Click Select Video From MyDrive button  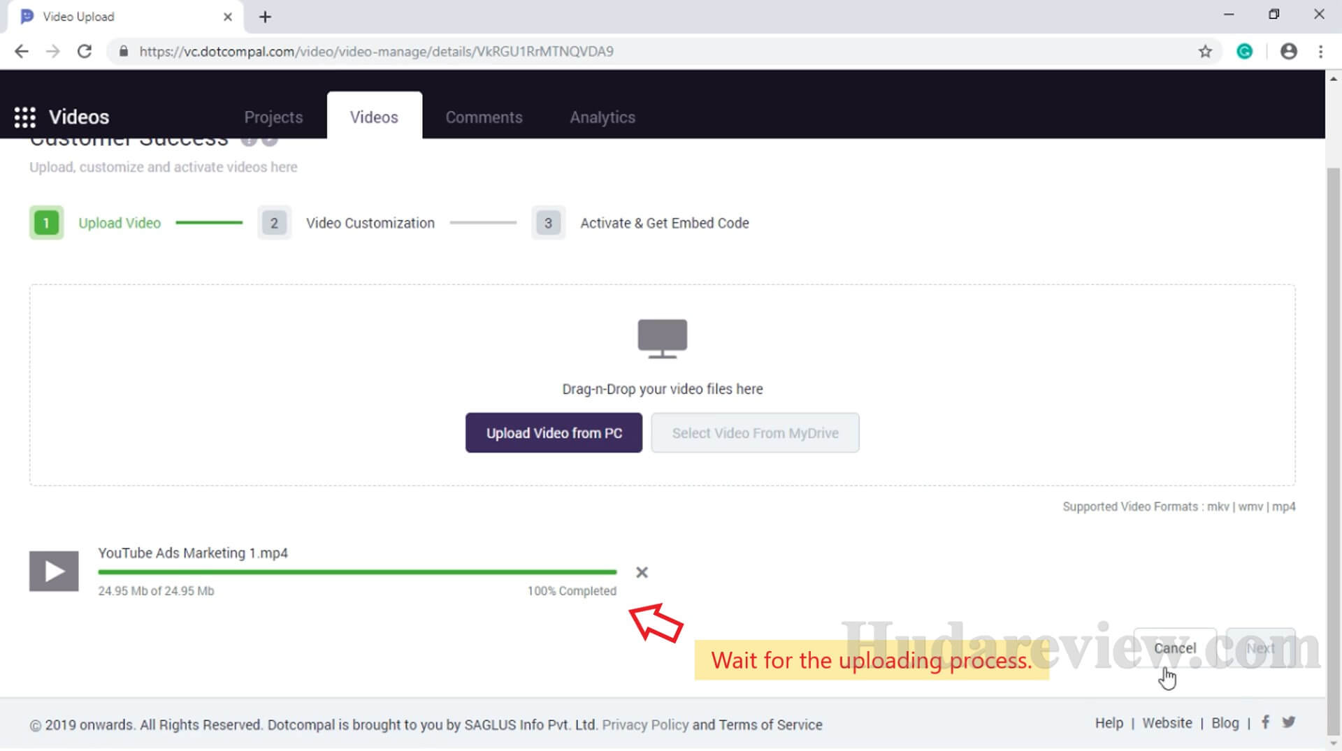(x=755, y=432)
